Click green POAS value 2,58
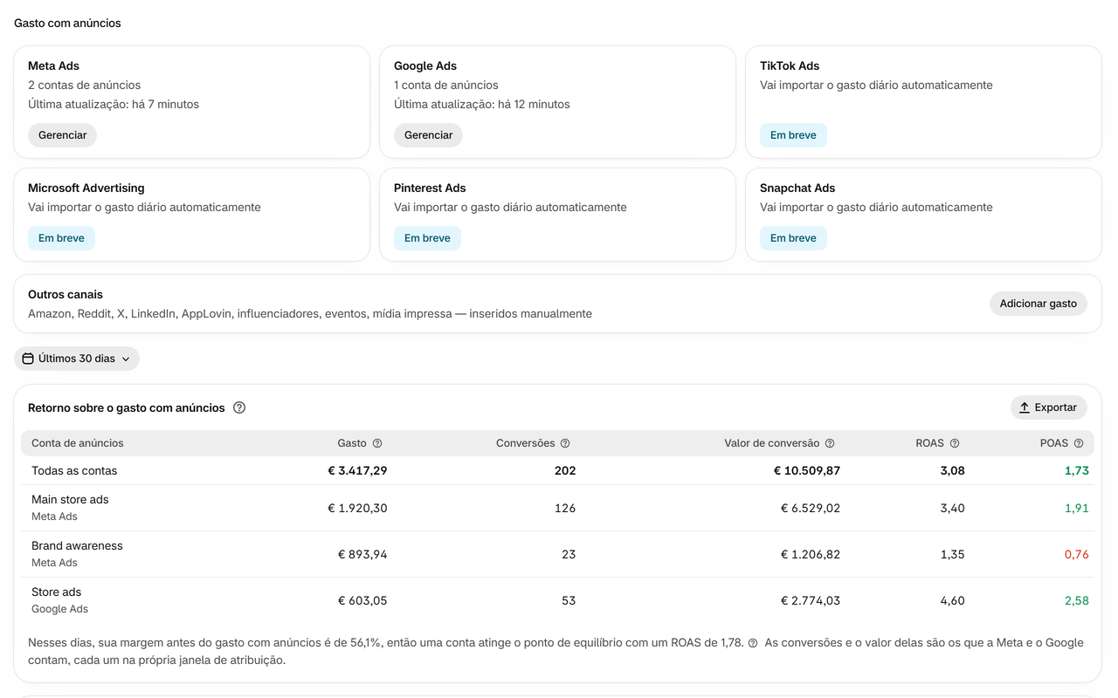1118x698 pixels. tap(1076, 600)
